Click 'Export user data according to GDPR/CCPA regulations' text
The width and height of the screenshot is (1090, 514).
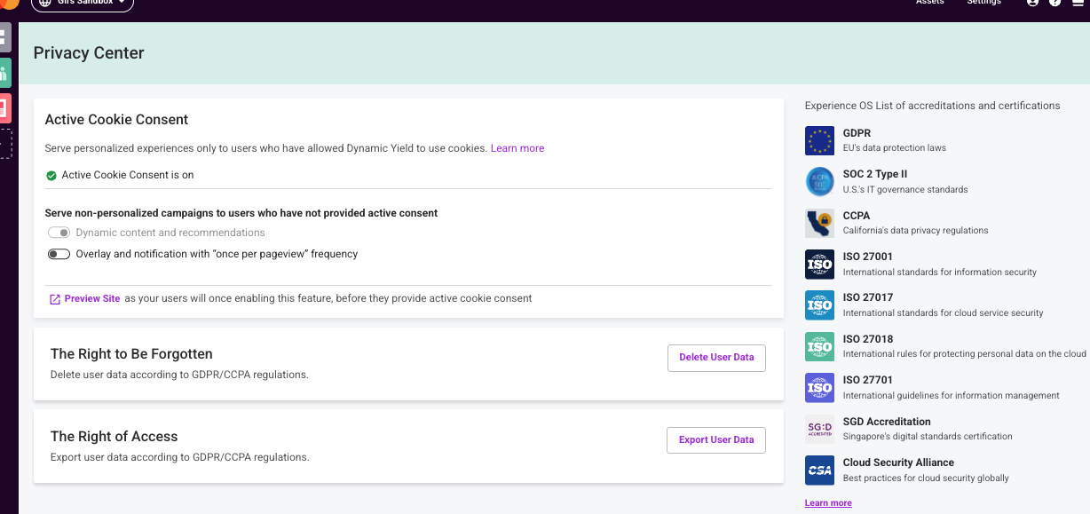(x=179, y=458)
